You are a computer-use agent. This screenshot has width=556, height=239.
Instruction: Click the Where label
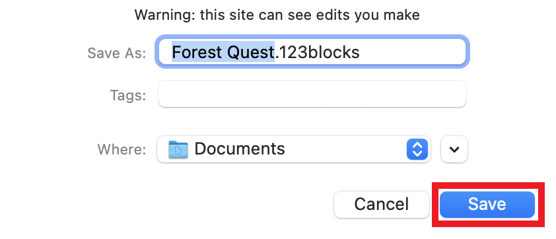pos(122,149)
